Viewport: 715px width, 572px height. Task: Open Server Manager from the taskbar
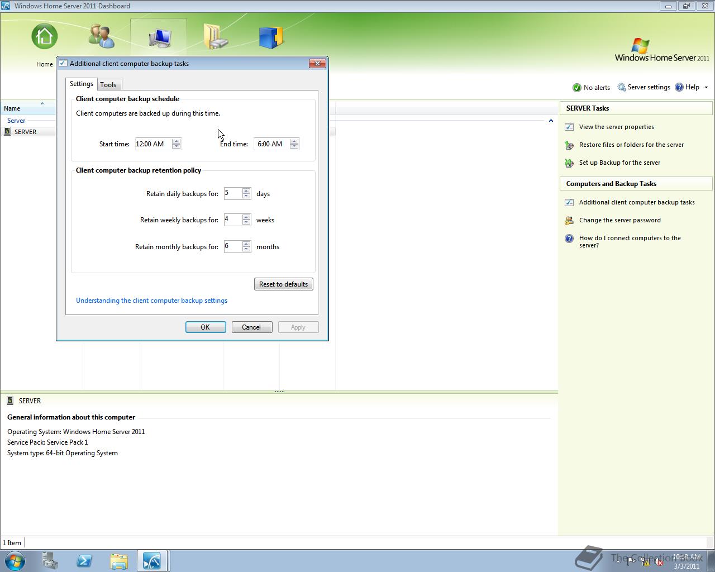(50, 561)
